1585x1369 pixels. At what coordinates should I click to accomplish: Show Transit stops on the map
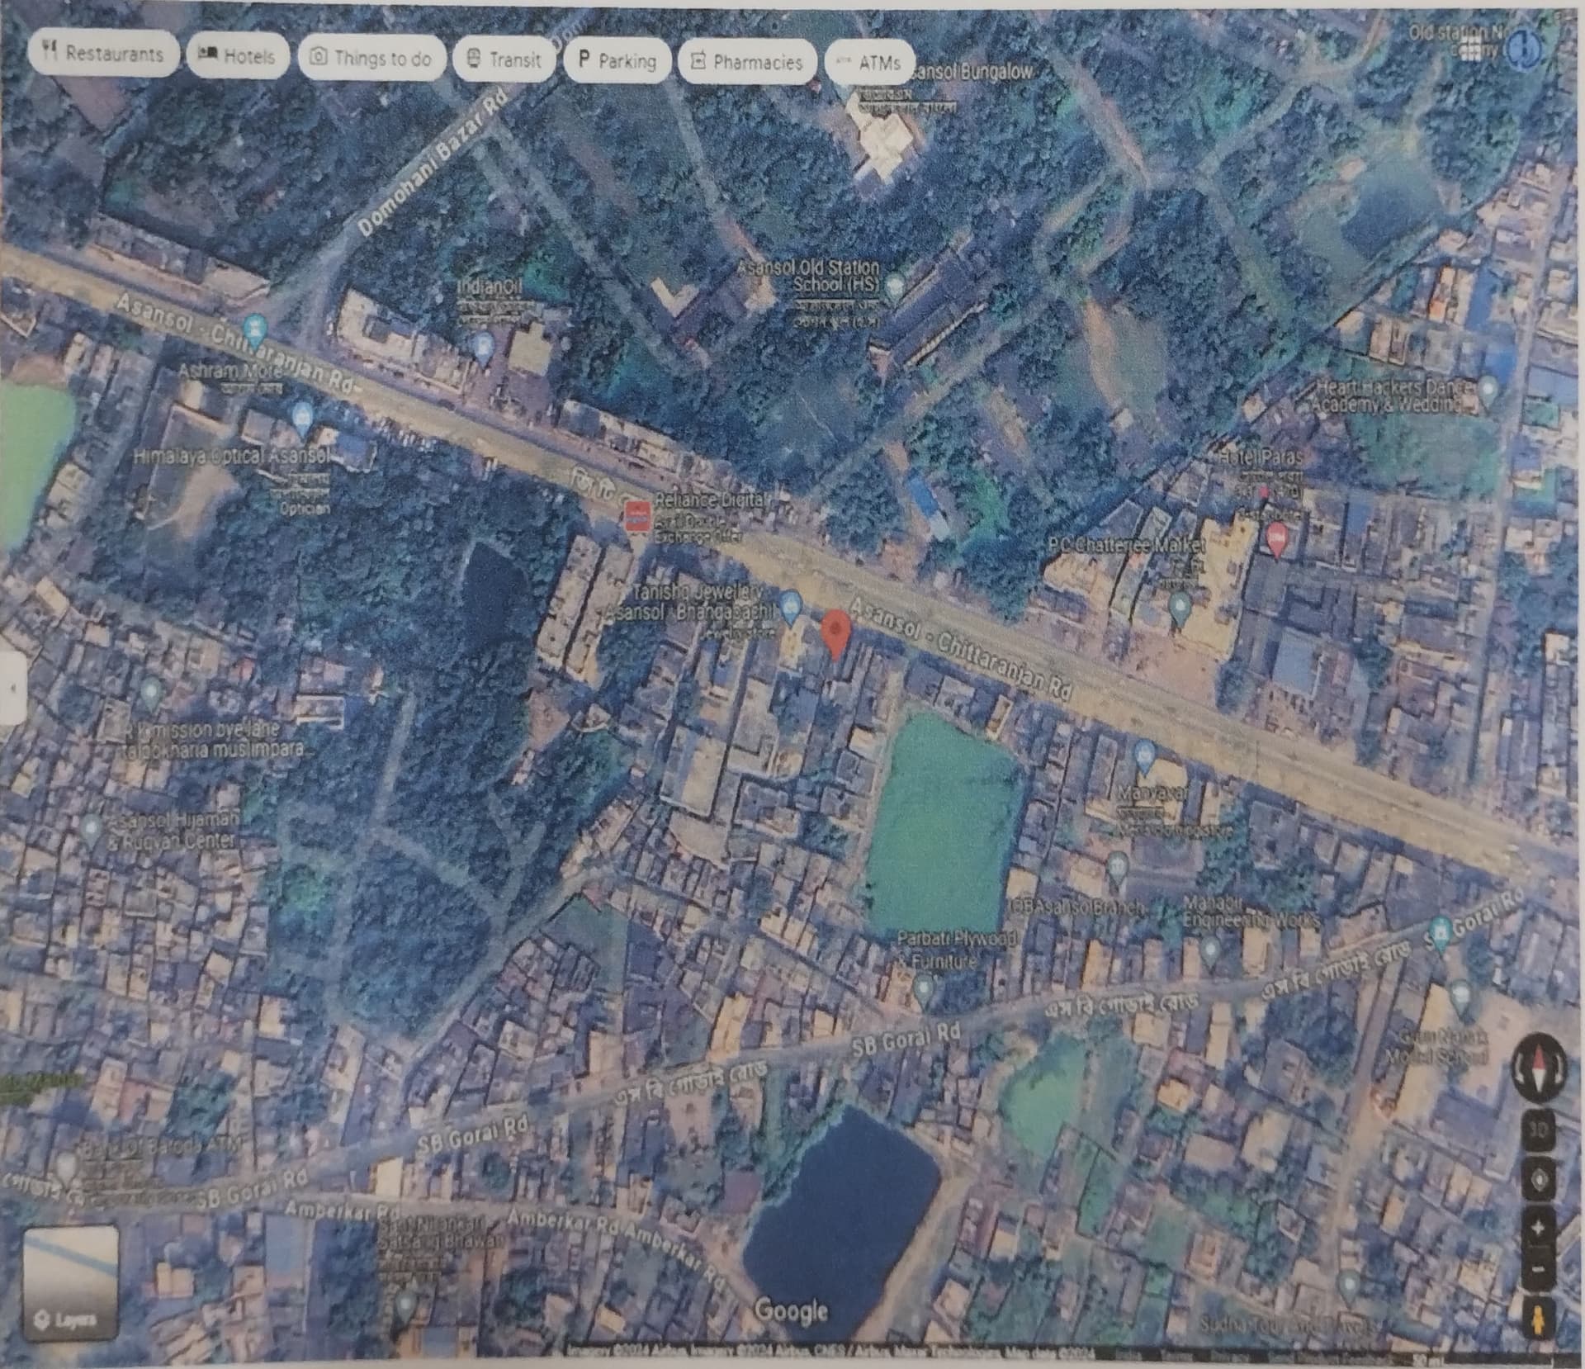click(504, 59)
